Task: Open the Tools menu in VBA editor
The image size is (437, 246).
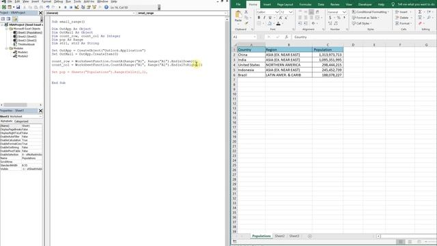Action: click(77, 1)
